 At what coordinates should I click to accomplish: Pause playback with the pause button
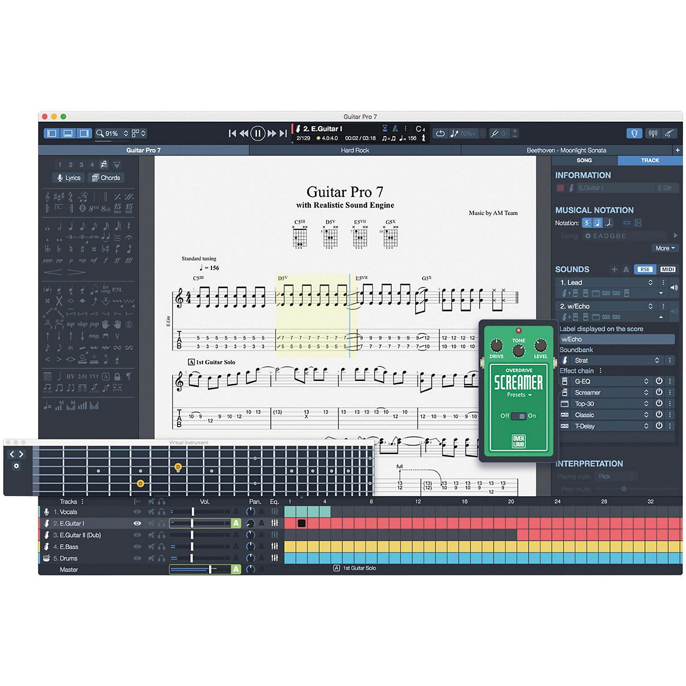point(257,133)
